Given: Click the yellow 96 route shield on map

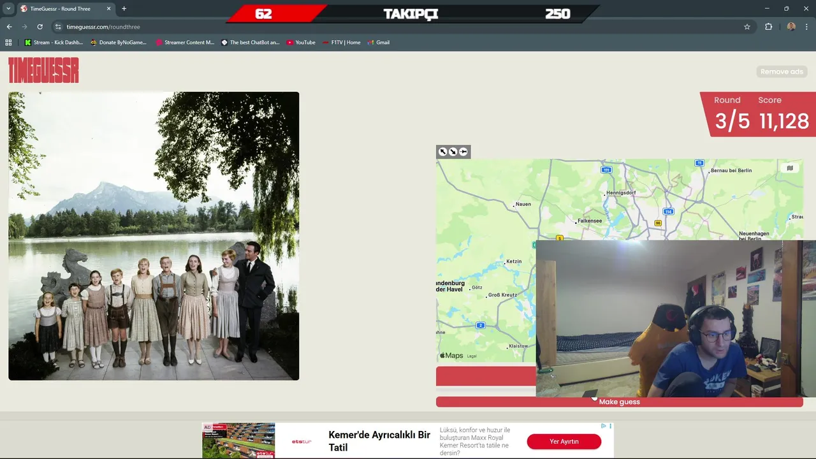Looking at the screenshot, I should (x=658, y=223).
